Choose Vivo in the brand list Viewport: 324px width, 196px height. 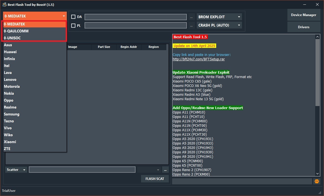point(35,128)
